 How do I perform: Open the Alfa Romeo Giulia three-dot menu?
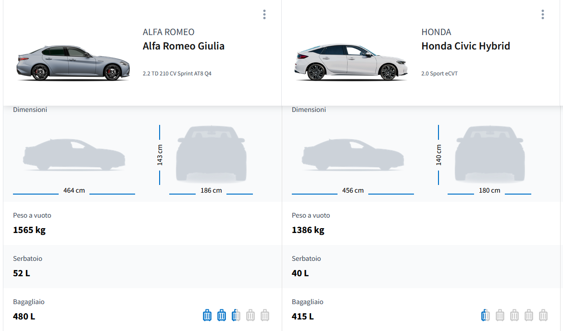(264, 14)
